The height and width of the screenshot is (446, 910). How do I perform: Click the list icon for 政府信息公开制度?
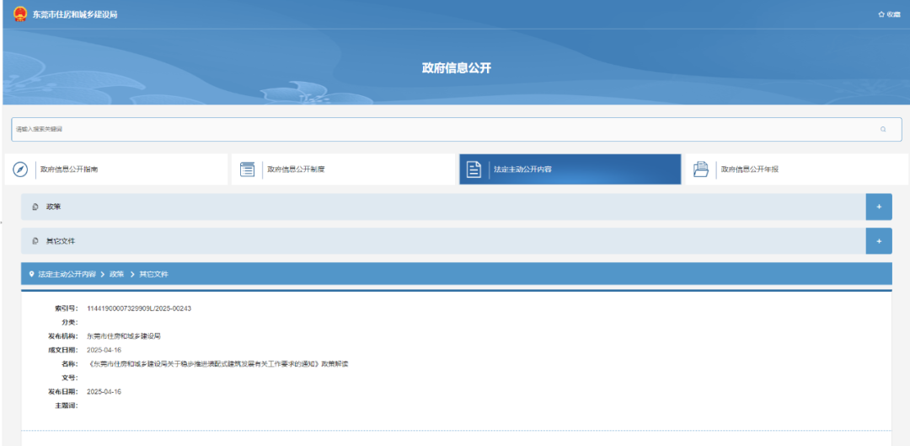[x=248, y=169]
